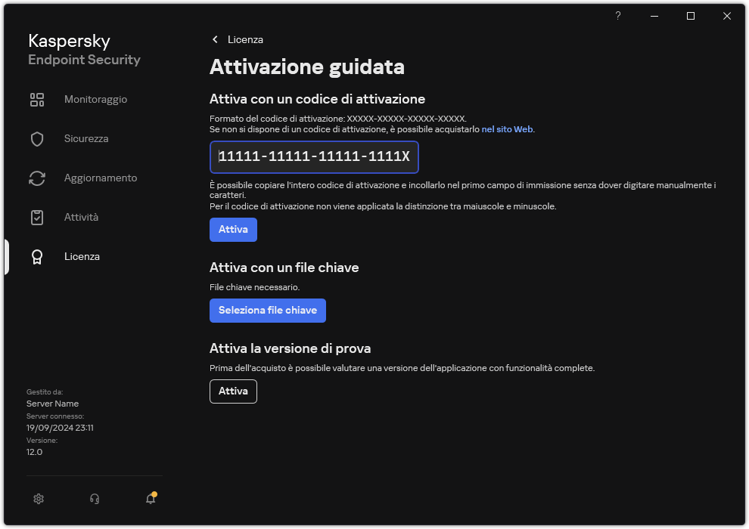Image resolution: width=749 pixels, height=529 pixels.
Task: Click the Server Name managed-by text
Action: (x=52, y=403)
